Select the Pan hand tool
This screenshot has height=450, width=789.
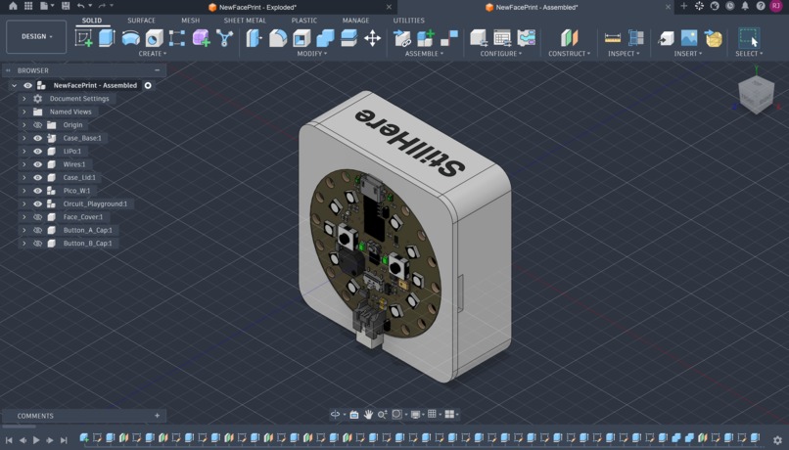[368, 415]
